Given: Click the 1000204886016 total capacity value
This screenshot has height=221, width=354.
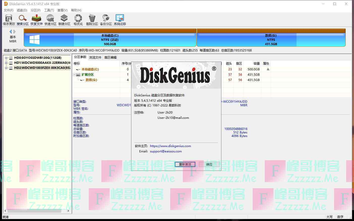Looking at the screenshot, I should pos(236,129).
